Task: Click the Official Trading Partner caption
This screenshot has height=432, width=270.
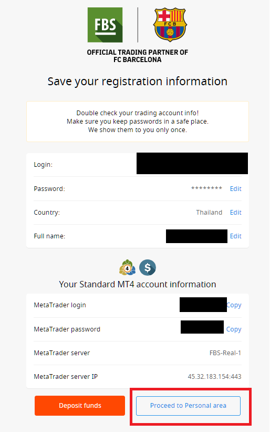Action: point(138,56)
